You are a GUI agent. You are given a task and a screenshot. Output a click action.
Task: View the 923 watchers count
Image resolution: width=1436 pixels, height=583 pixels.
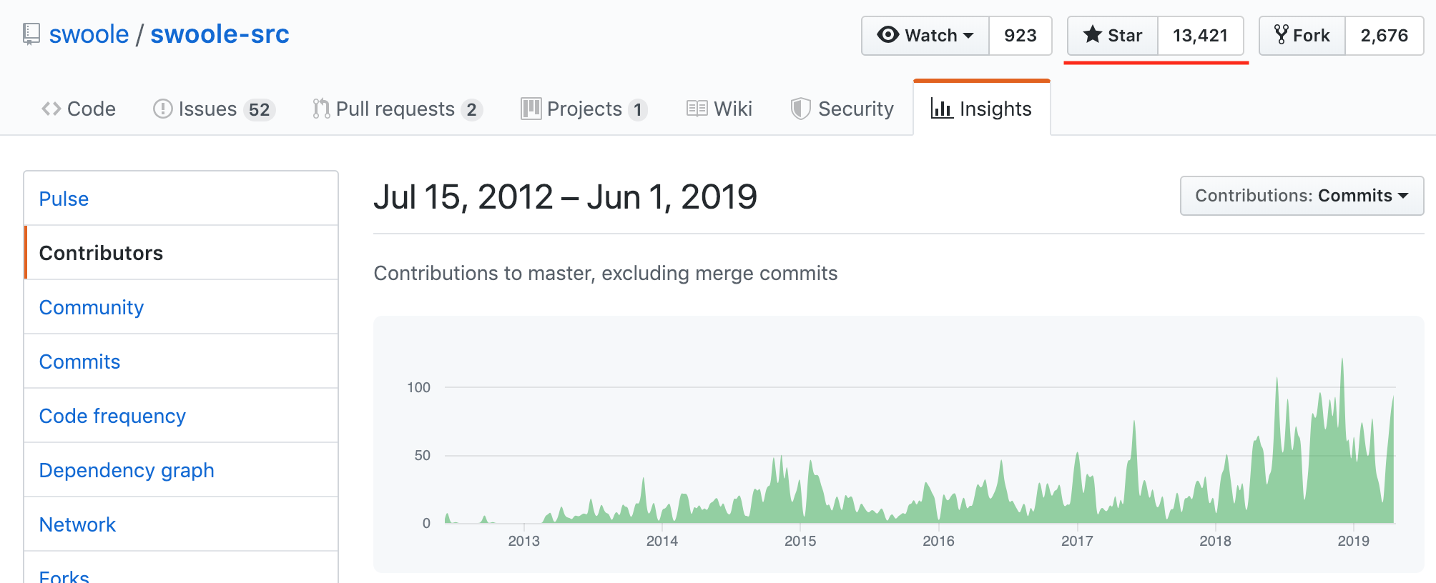click(x=1021, y=36)
